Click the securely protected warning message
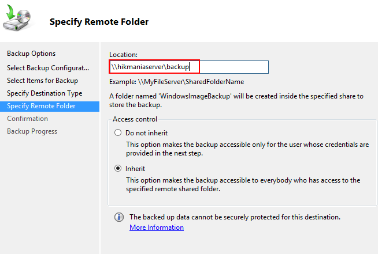The height and width of the screenshot is (254, 378). pyautogui.click(x=235, y=217)
